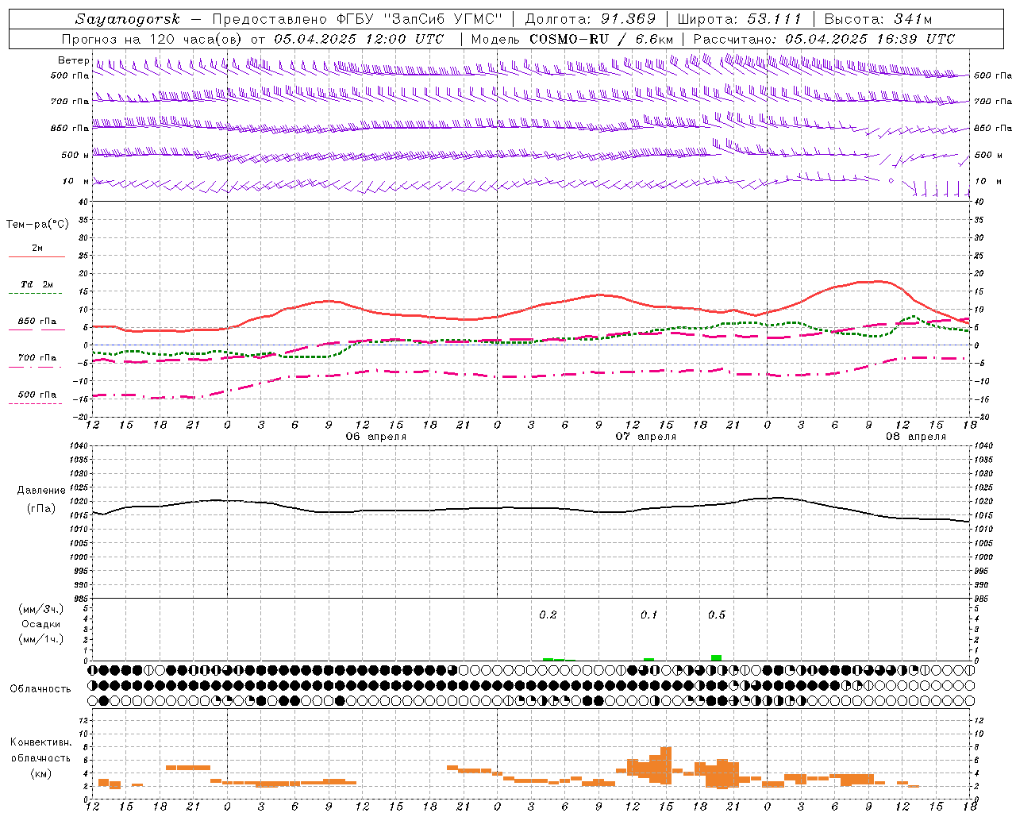The height and width of the screenshot is (813, 1016).
Task: Select forecast start text '05.04.2025 12:00 UTC'
Action: click(x=359, y=39)
